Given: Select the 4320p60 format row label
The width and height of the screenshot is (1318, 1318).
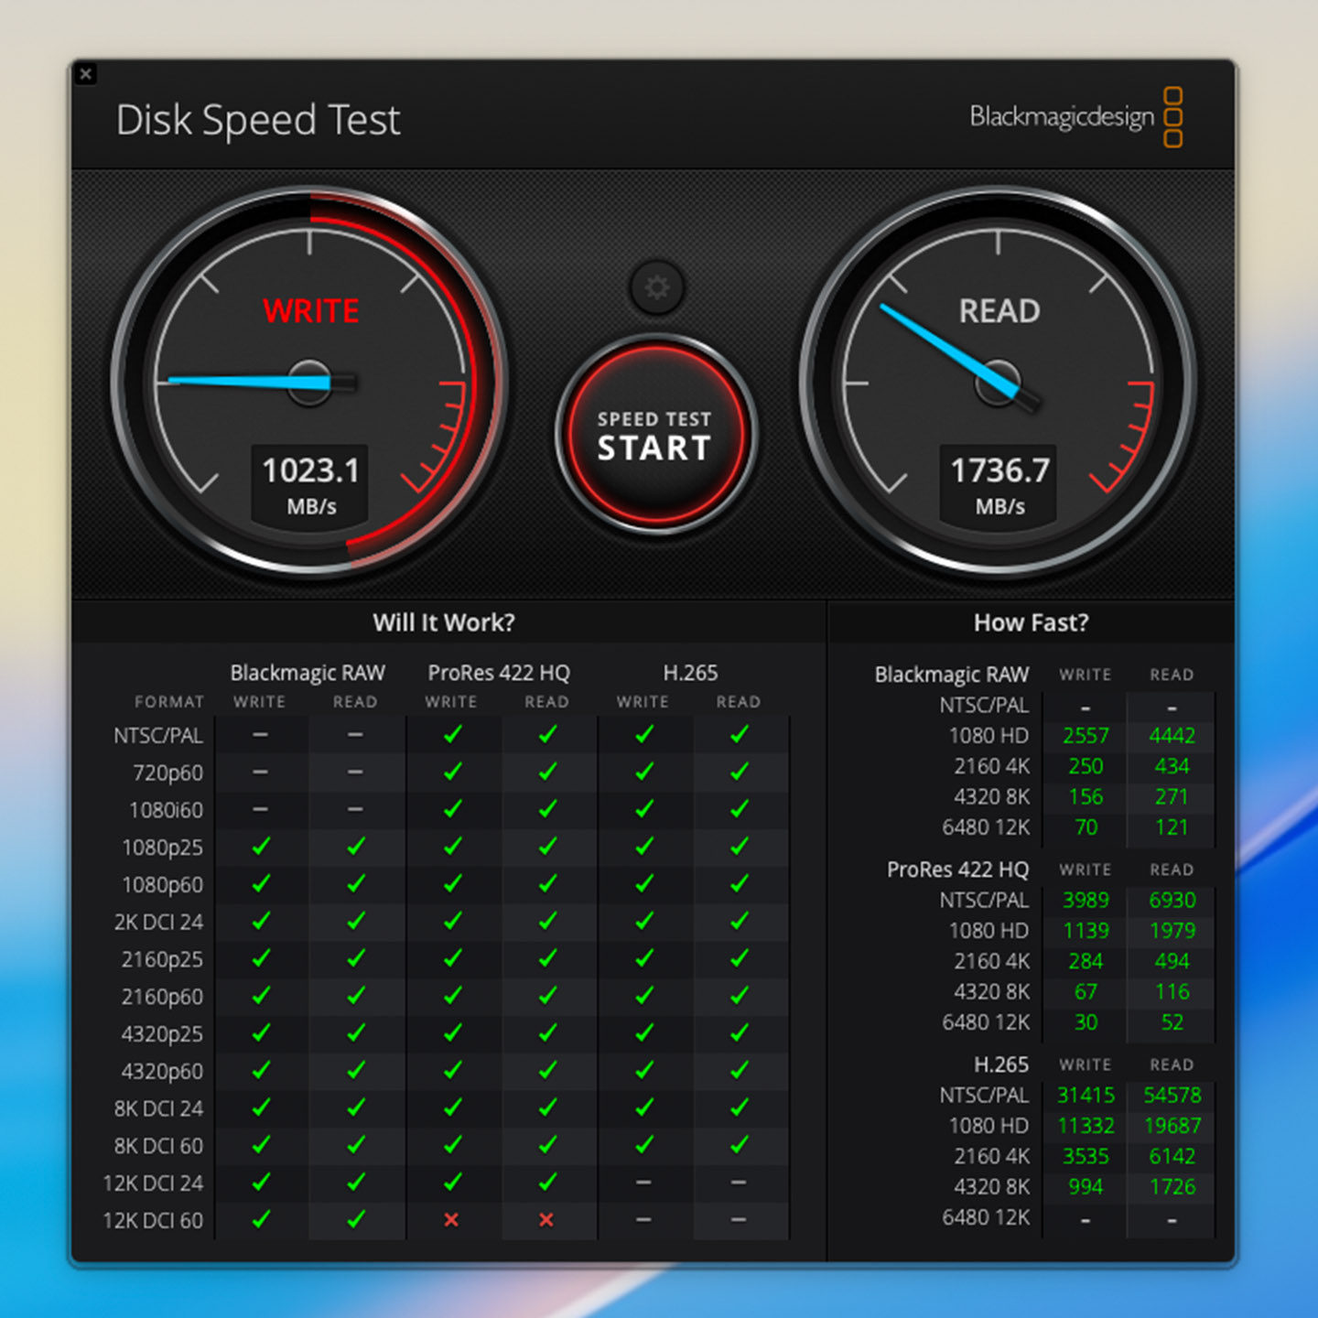Looking at the screenshot, I should point(162,1071).
